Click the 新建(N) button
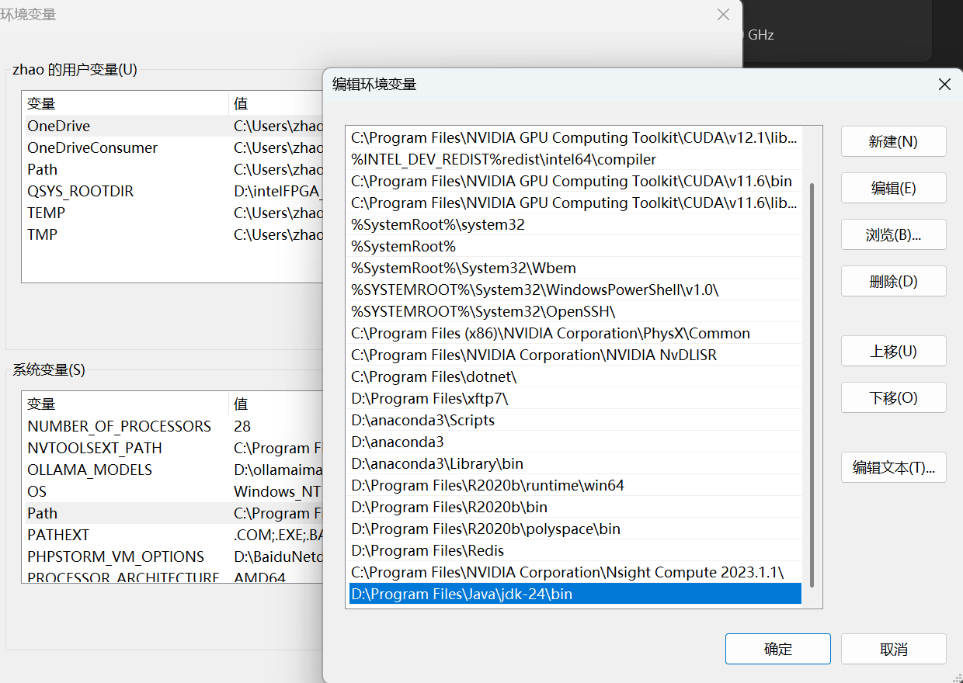 (x=893, y=141)
